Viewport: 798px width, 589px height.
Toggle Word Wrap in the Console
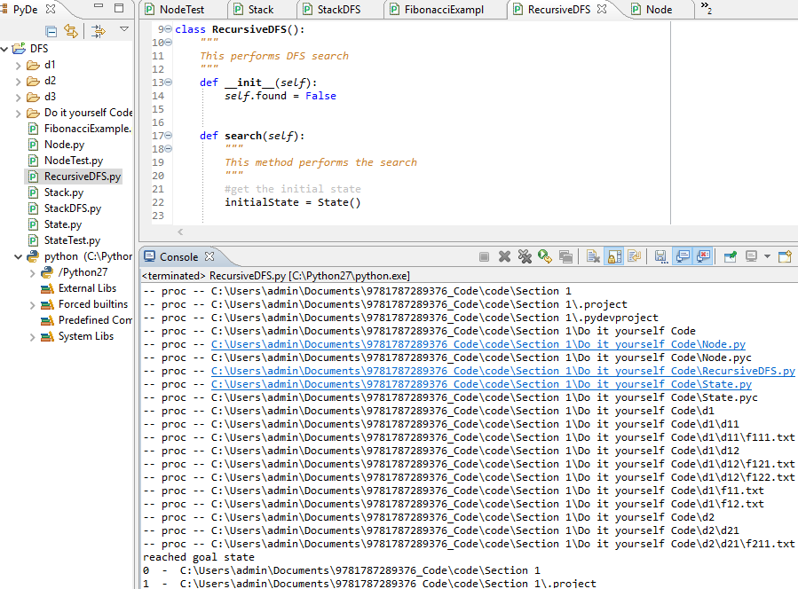[x=635, y=257]
